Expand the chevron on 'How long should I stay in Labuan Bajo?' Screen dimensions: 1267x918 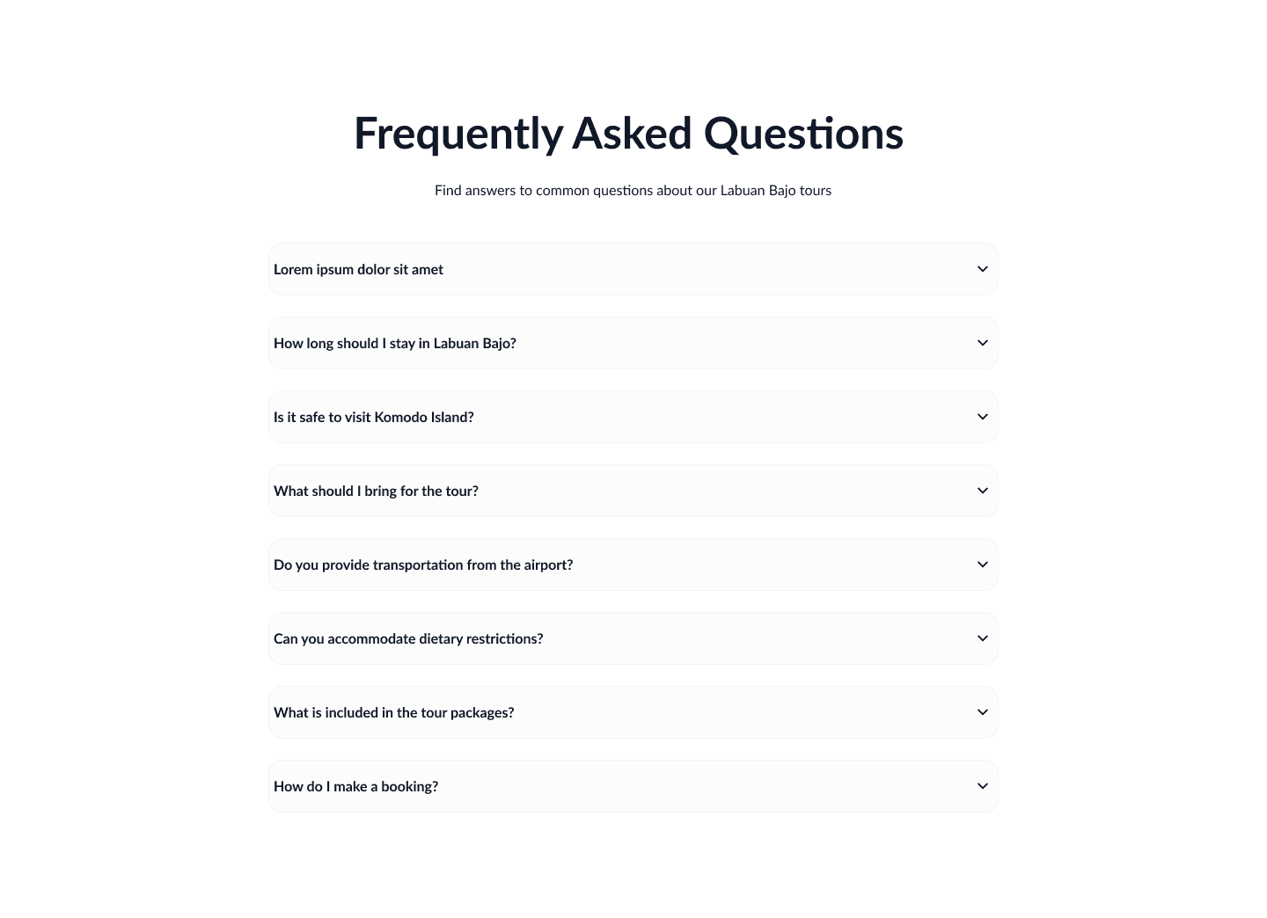pyautogui.click(x=982, y=343)
